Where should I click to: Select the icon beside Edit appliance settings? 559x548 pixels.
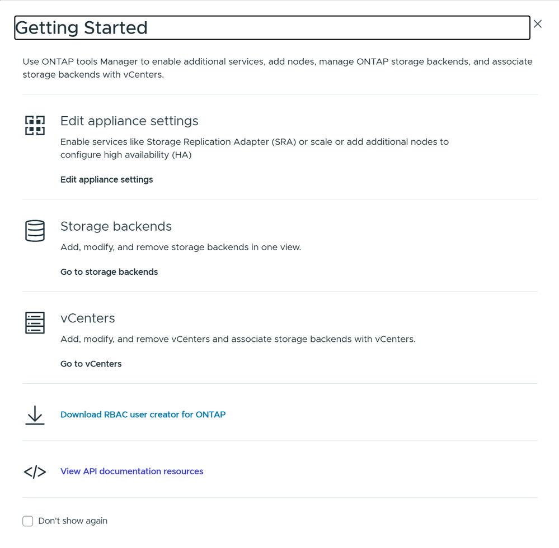click(x=35, y=125)
